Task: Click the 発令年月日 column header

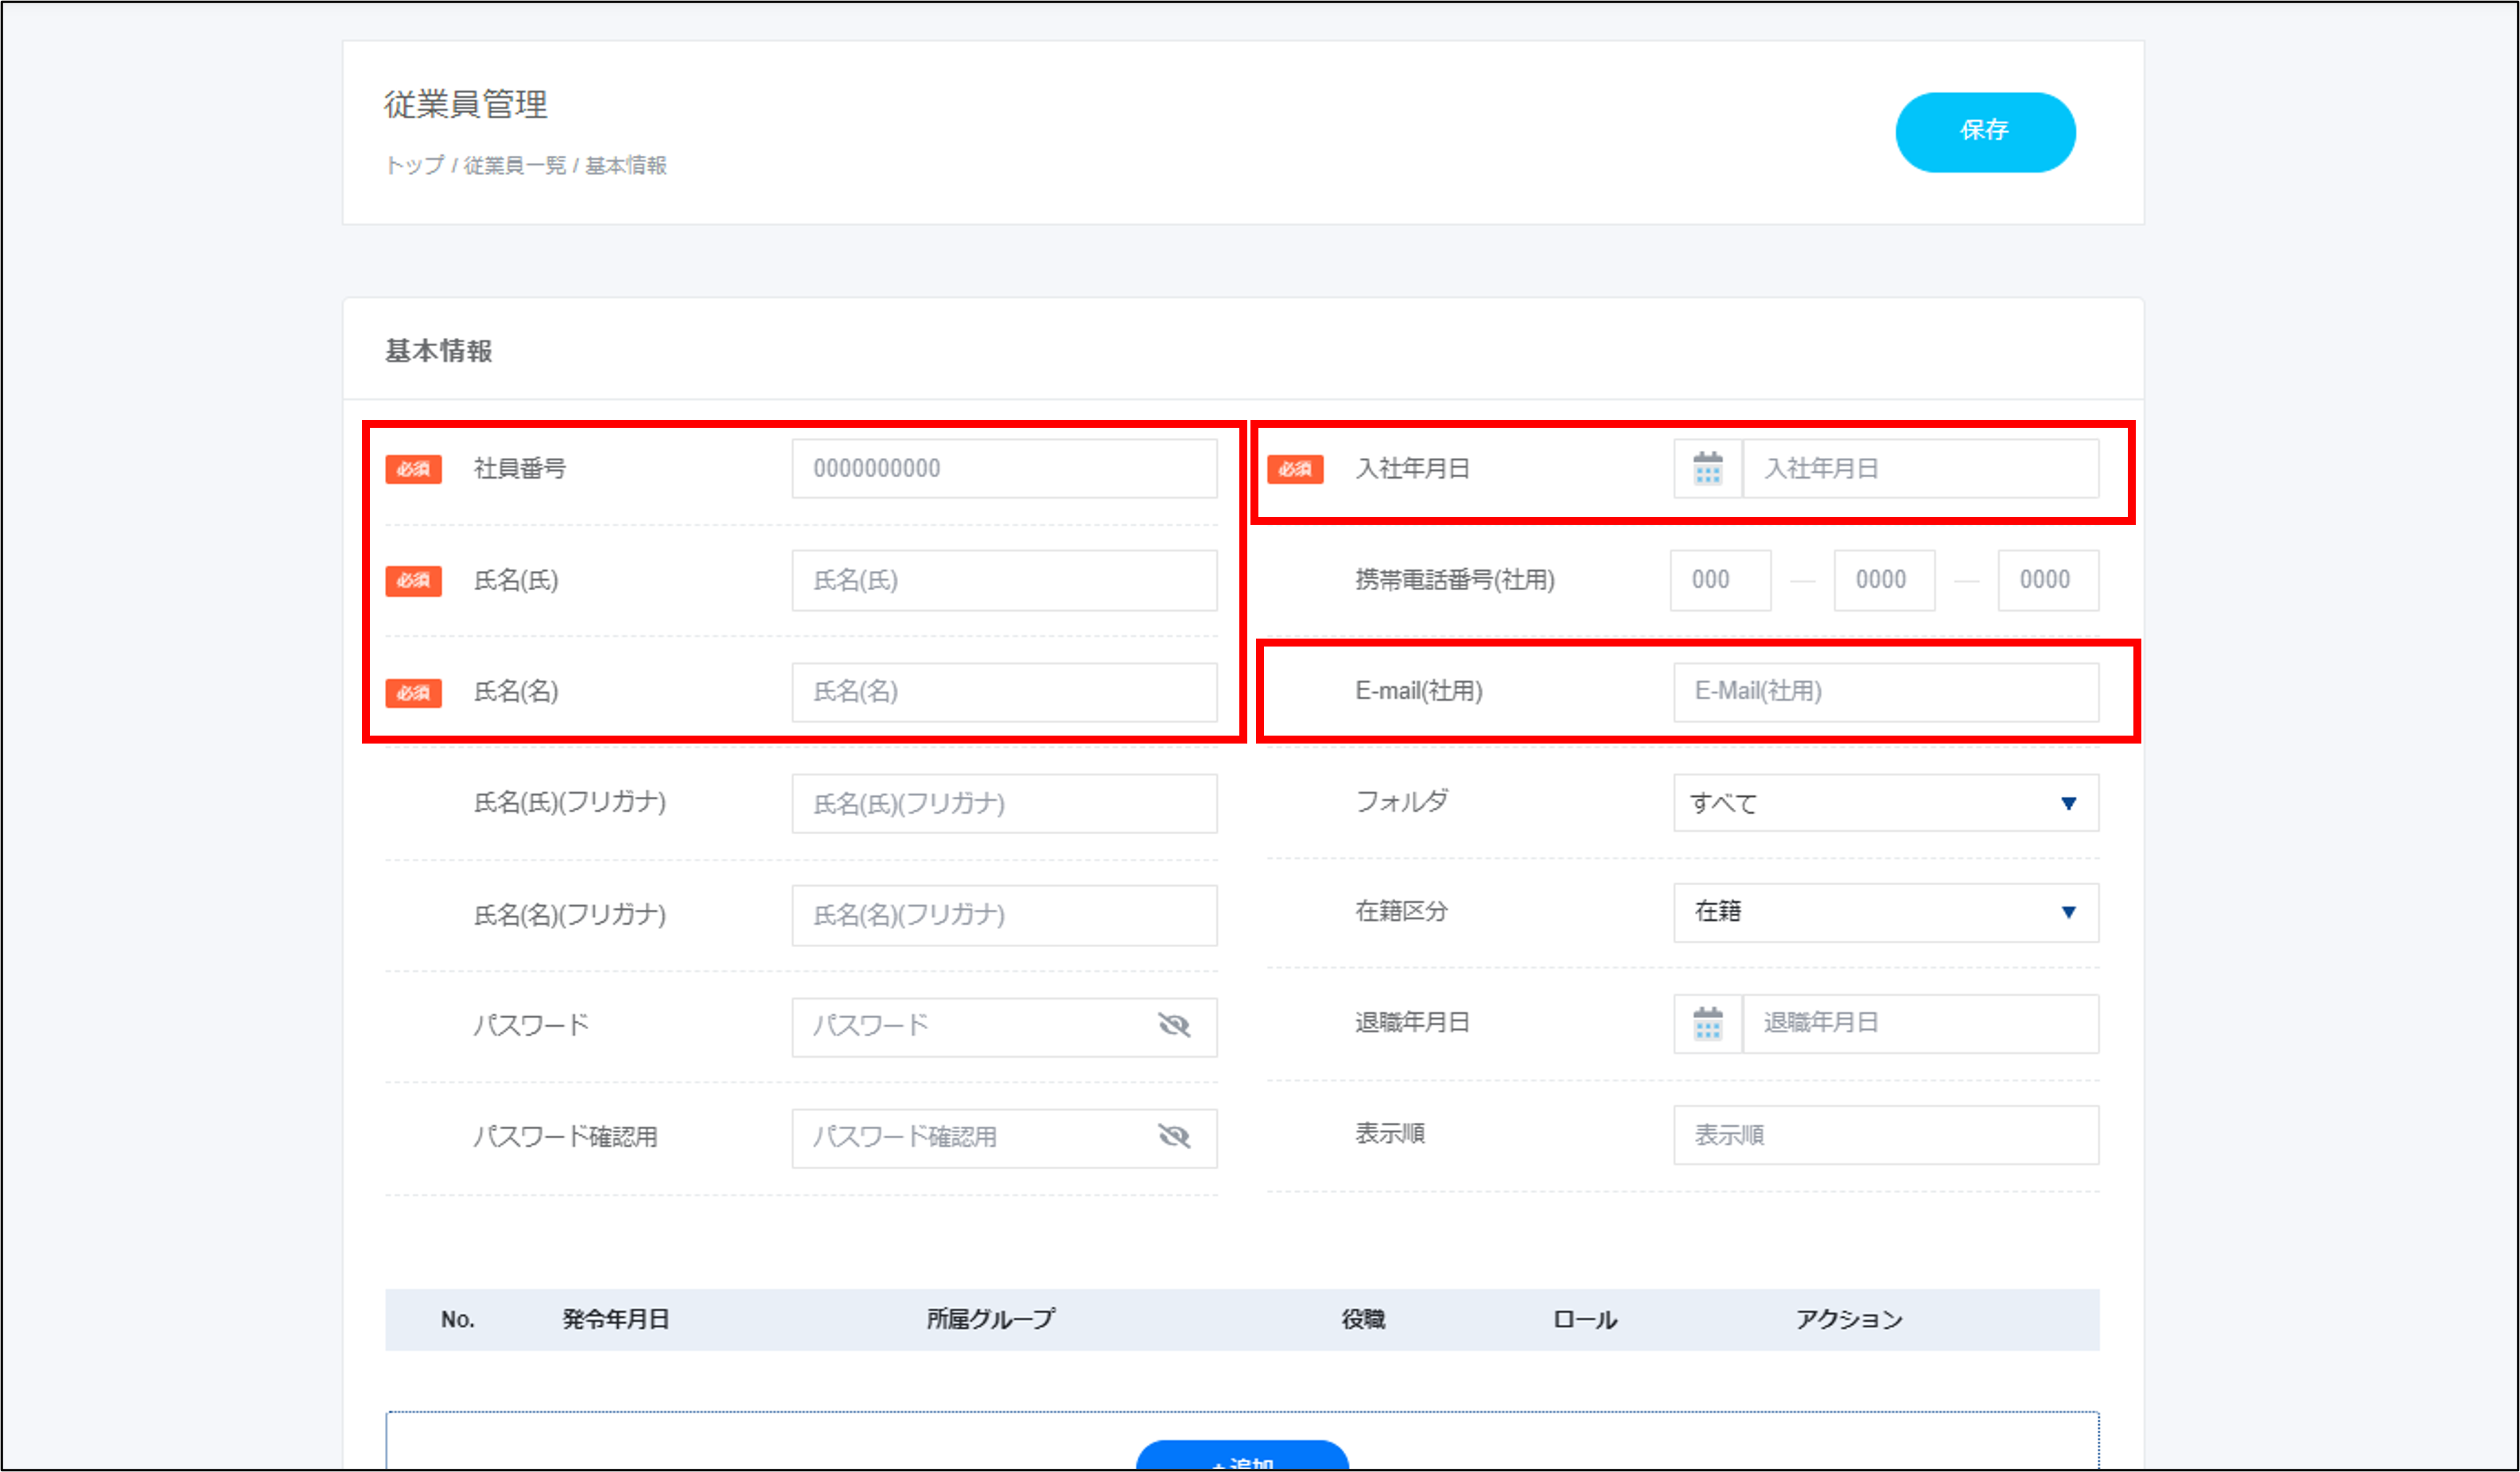Action: click(x=615, y=1319)
